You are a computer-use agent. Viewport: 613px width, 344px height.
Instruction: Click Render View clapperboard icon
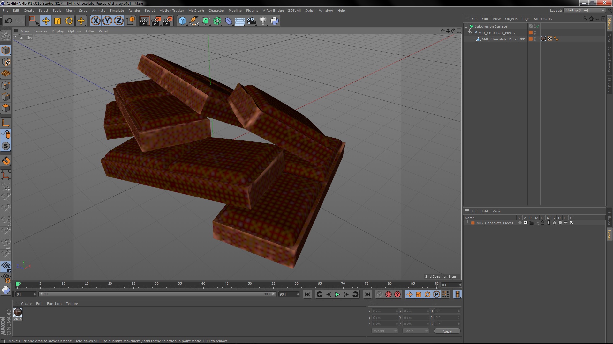tap(144, 21)
